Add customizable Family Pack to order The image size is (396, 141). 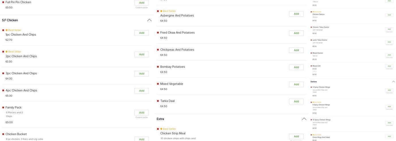[x=141, y=113]
